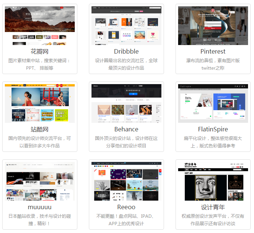Viewport: 254px width, 233px height.
Task: Open the Behance screenshot thumbnail
Action: click(126, 103)
